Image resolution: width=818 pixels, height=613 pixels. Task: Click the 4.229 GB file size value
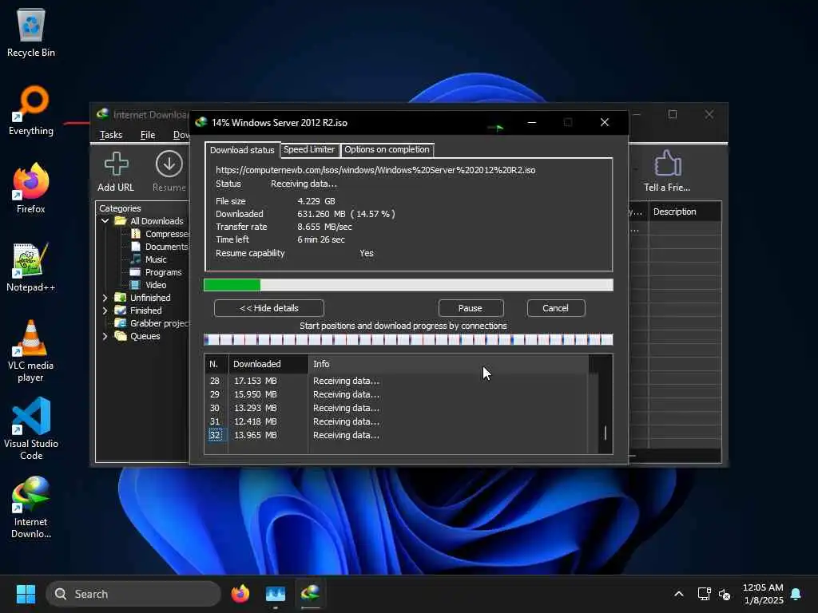pos(316,201)
